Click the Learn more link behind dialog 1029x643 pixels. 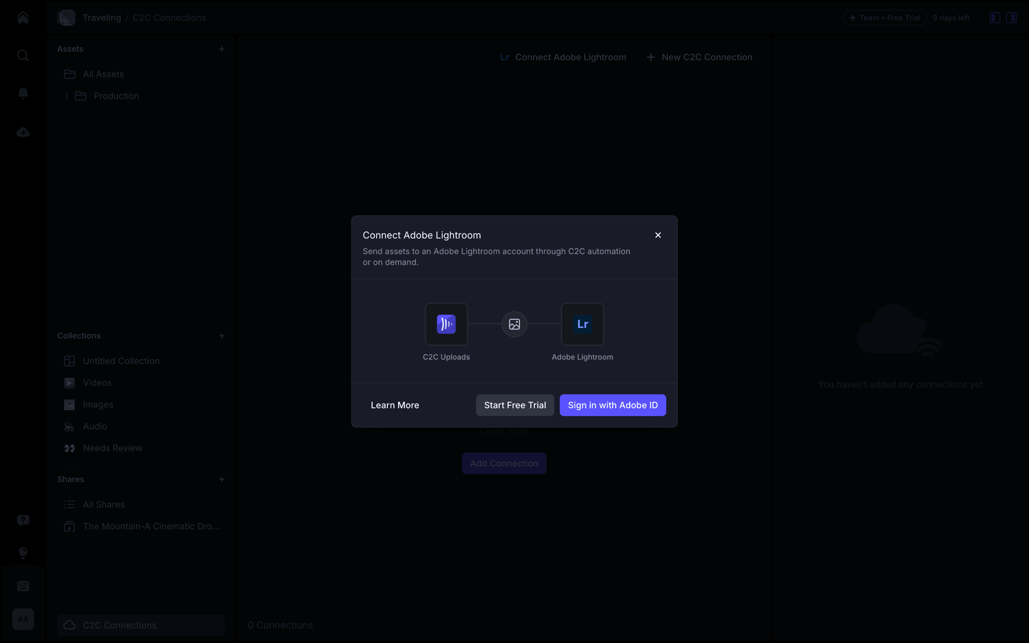click(504, 431)
